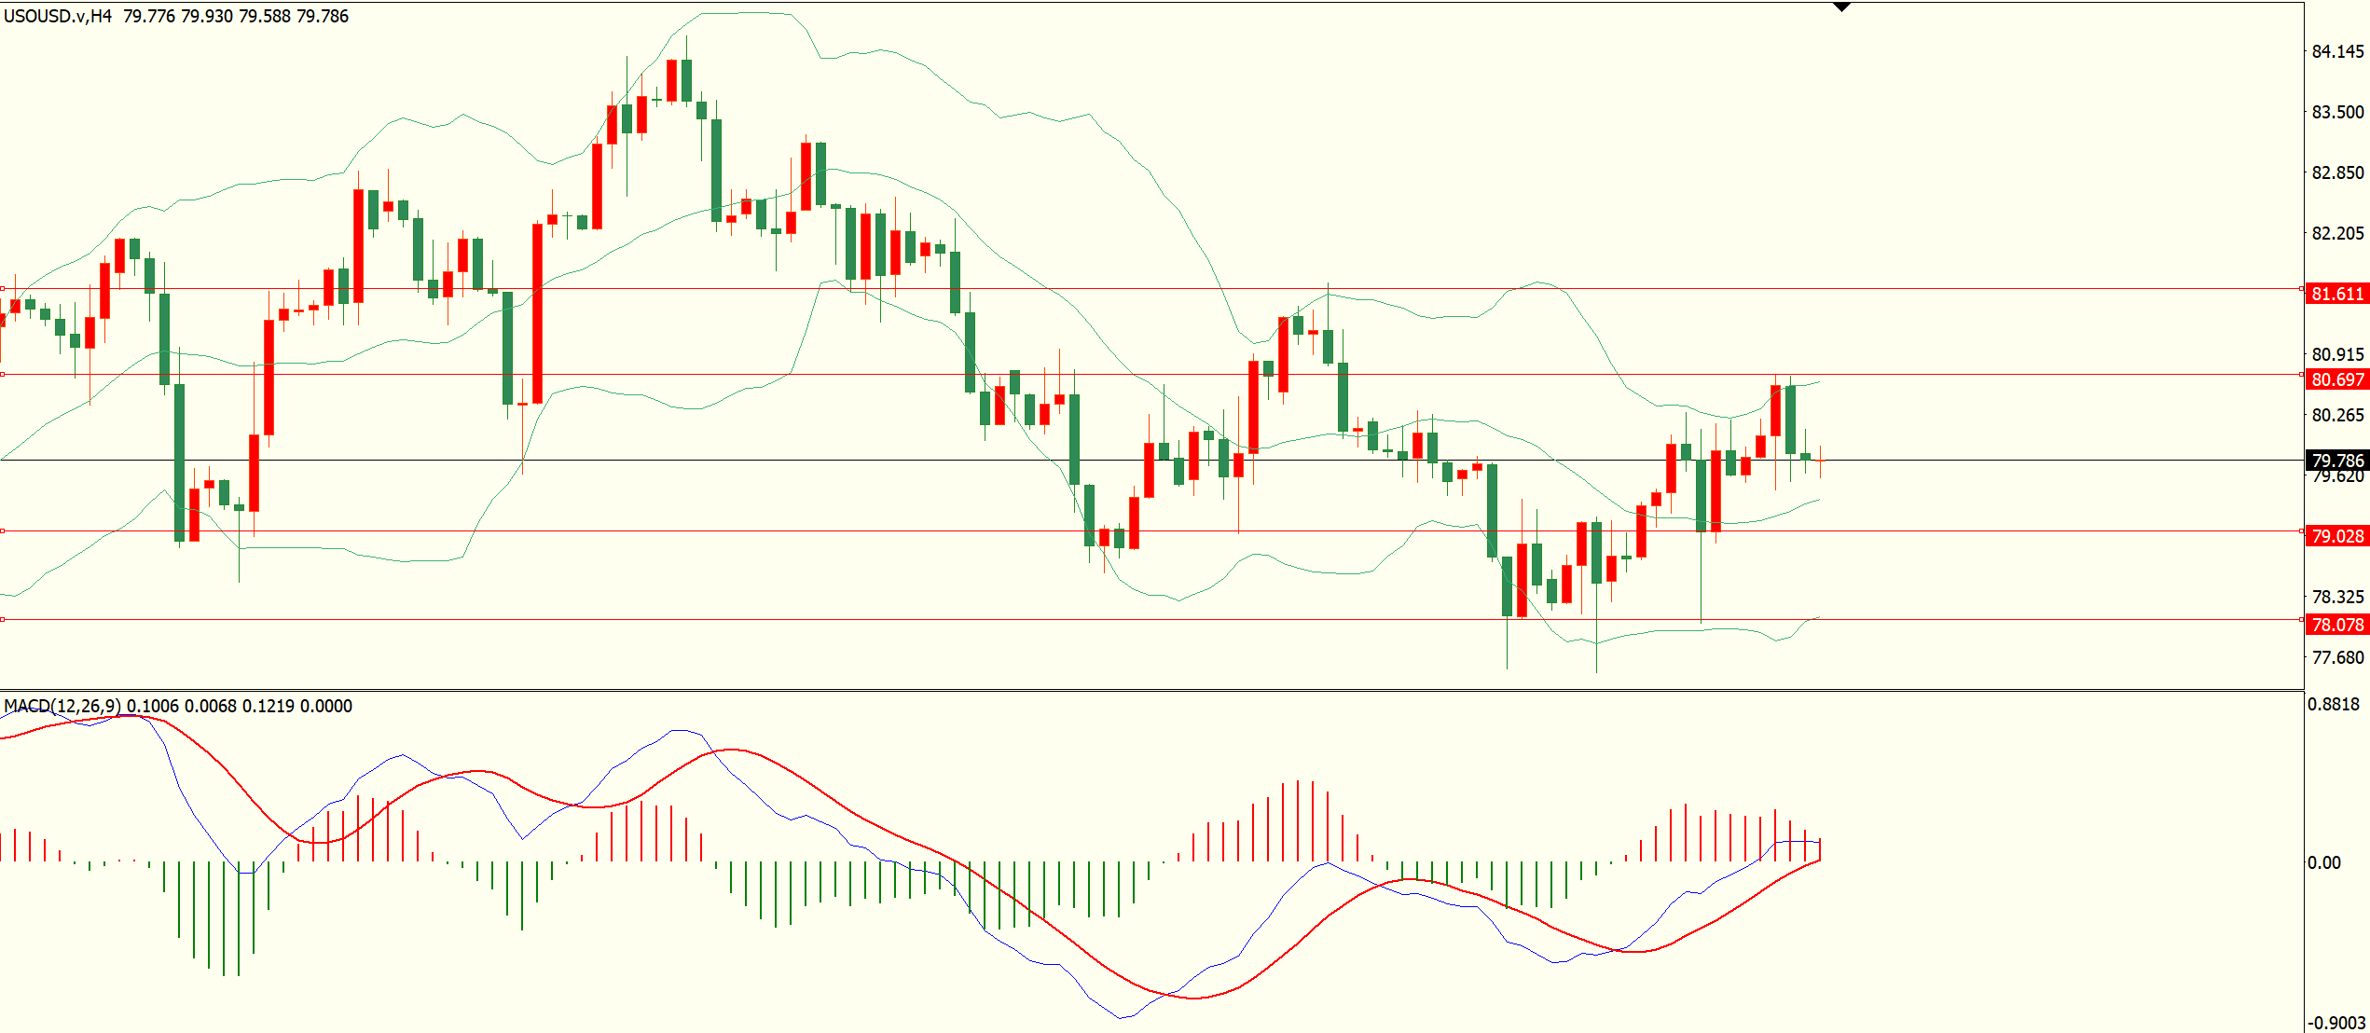Click the chart shift triangle marker
The image size is (2370, 1033).
1841,7
